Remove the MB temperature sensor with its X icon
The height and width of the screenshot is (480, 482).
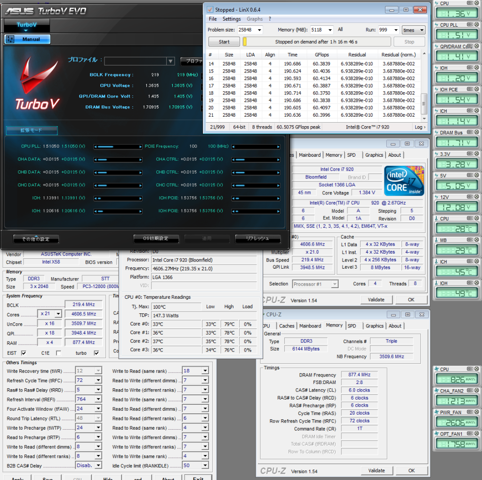click(x=476, y=240)
